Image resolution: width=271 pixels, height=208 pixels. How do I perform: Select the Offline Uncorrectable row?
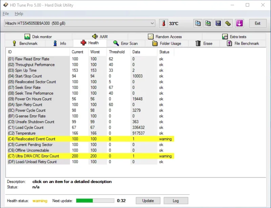[91, 150]
